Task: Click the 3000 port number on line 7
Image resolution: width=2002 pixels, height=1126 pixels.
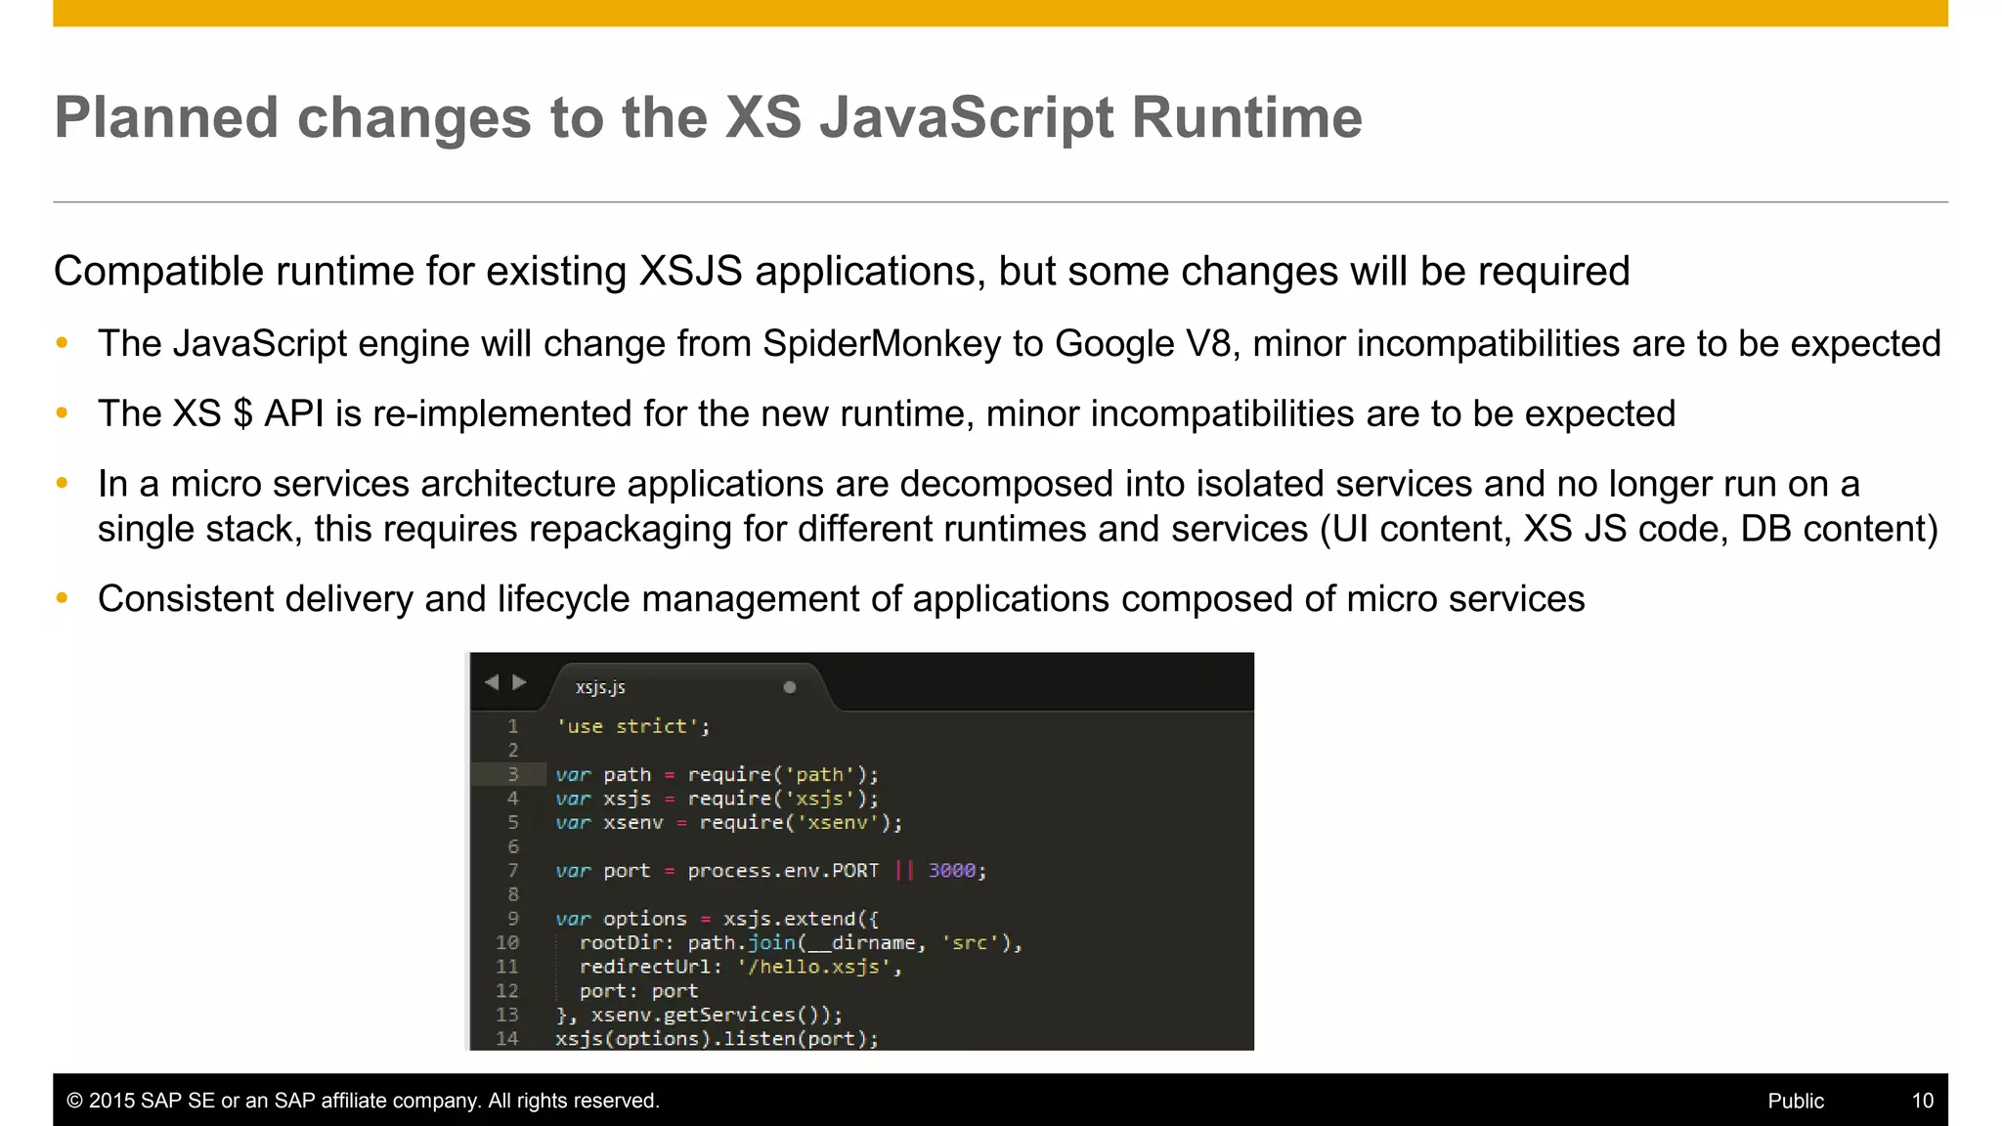Action: click(951, 871)
